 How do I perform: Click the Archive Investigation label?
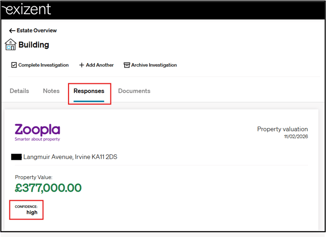[x=154, y=65]
